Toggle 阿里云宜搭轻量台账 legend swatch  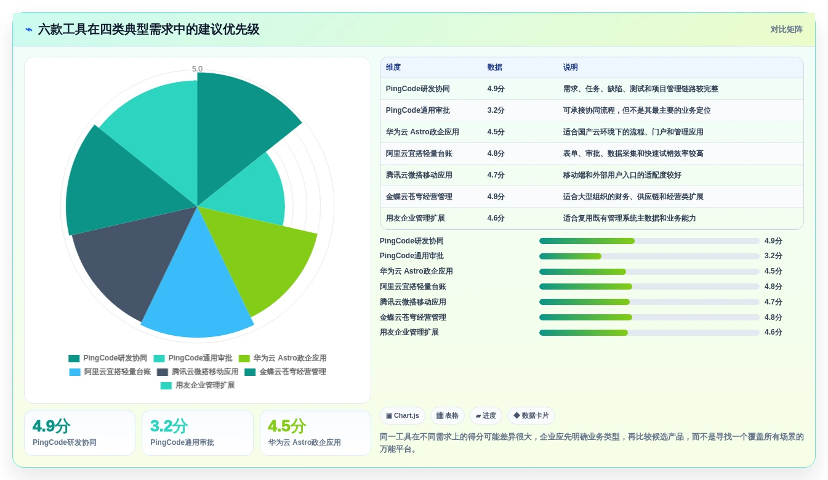(75, 372)
